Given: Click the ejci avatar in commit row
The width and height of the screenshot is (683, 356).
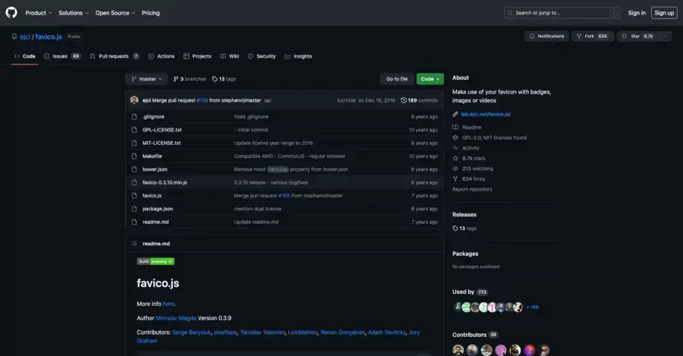Looking at the screenshot, I should coord(134,100).
